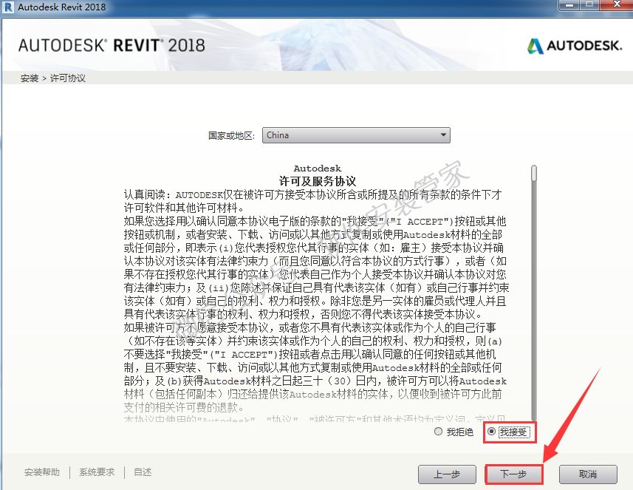The height and width of the screenshot is (490, 633).
Task: Click the license agreement scrollbar thumb
Action: (534, 173)
